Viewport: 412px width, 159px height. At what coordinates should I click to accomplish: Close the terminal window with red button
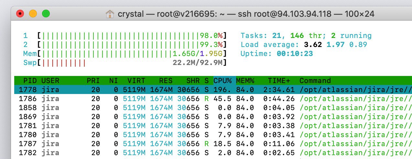21,14
